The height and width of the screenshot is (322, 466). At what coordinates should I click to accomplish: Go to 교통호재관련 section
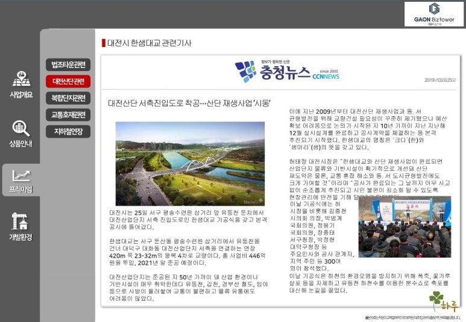(68, 114)
